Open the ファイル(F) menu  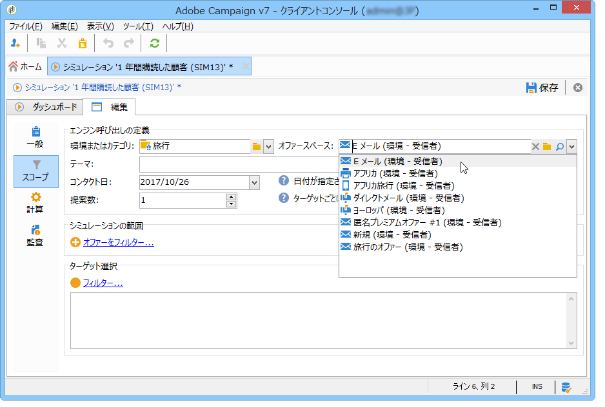click(26, 26)
